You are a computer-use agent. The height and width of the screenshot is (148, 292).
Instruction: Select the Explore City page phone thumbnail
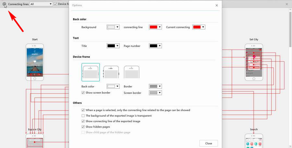pos(35,141)
